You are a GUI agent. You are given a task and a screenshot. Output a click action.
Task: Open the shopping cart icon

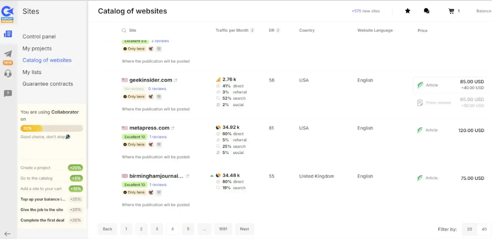451,11
